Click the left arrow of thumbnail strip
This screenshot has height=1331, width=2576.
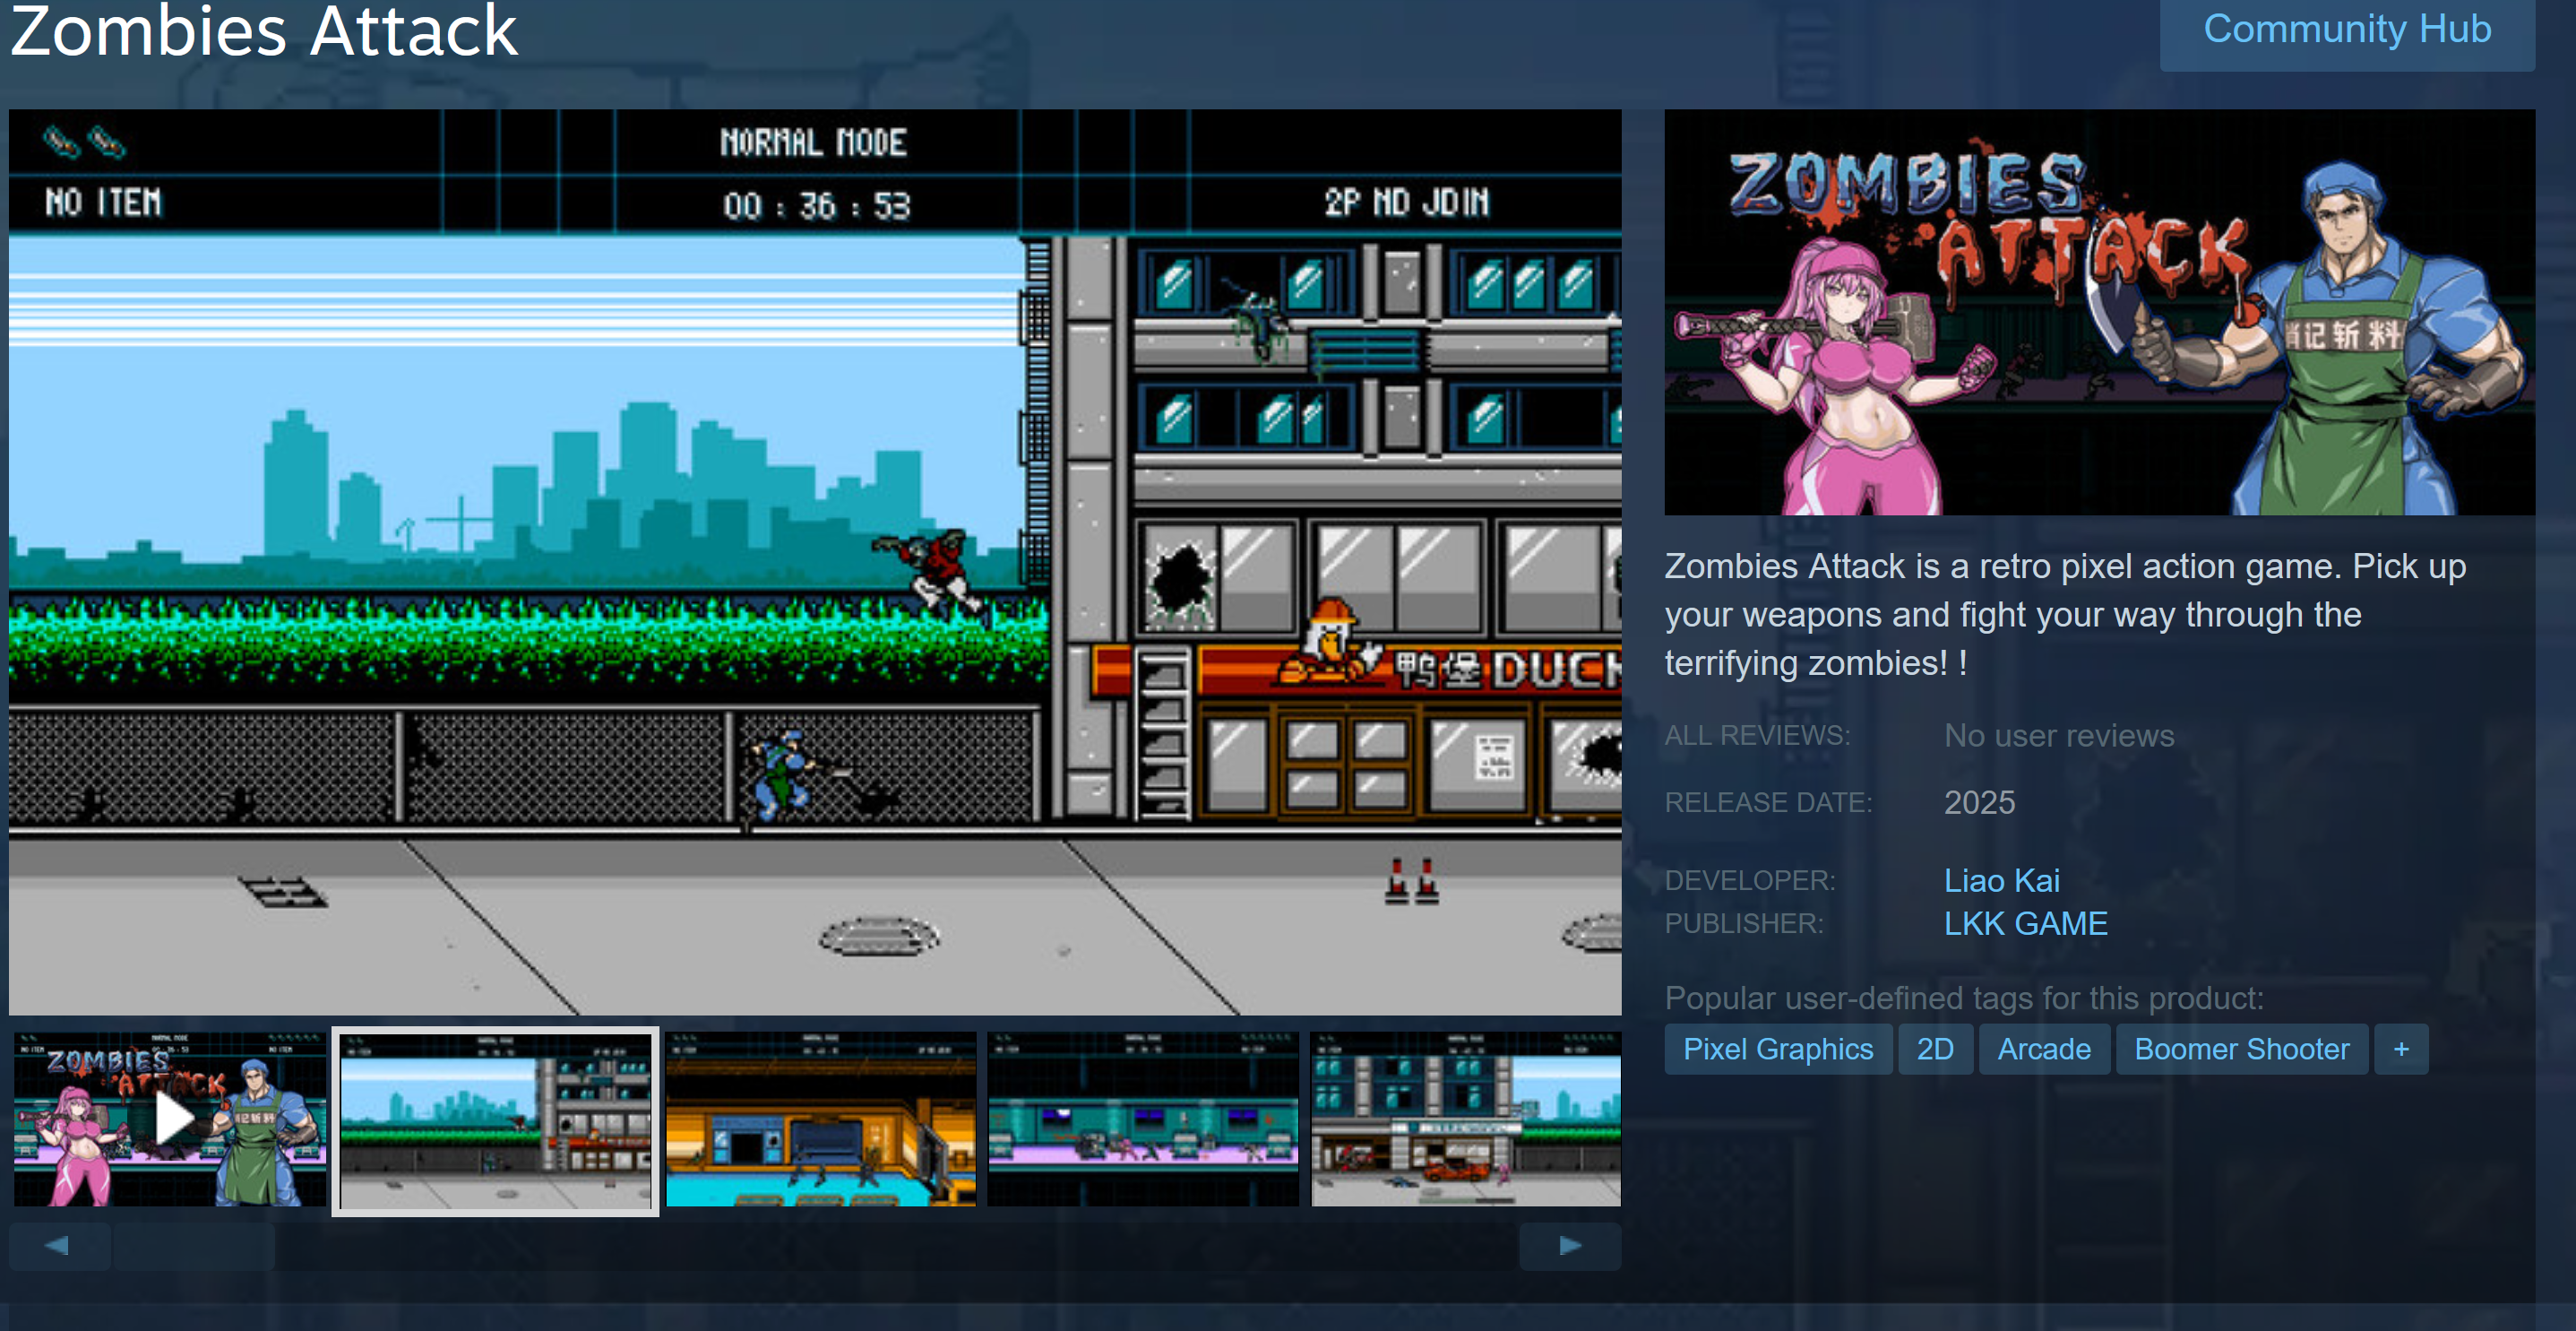coord(58,1245)
